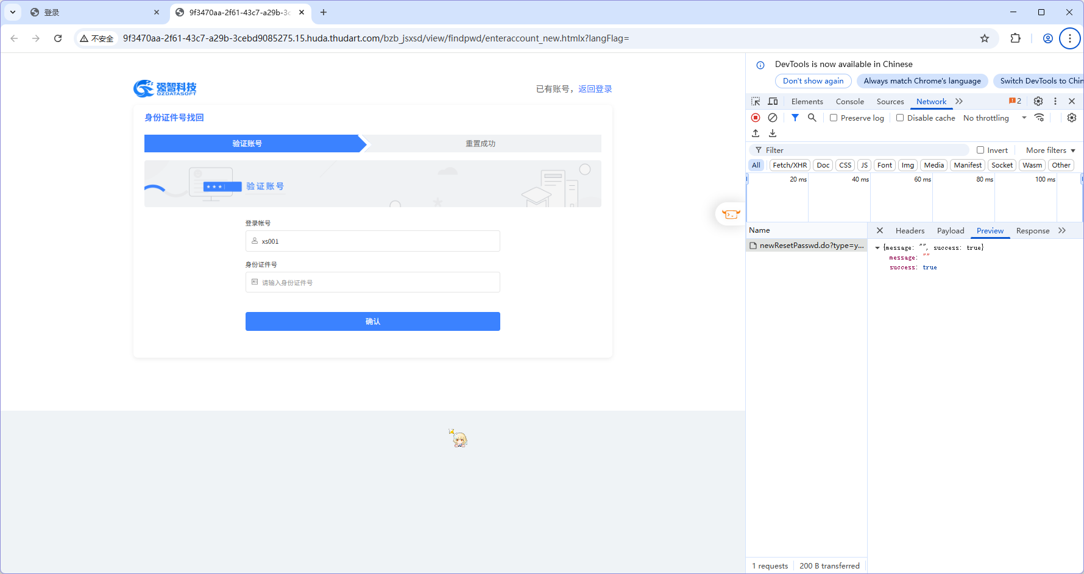
Task: Click export HAR download icon
Action: 773,133
